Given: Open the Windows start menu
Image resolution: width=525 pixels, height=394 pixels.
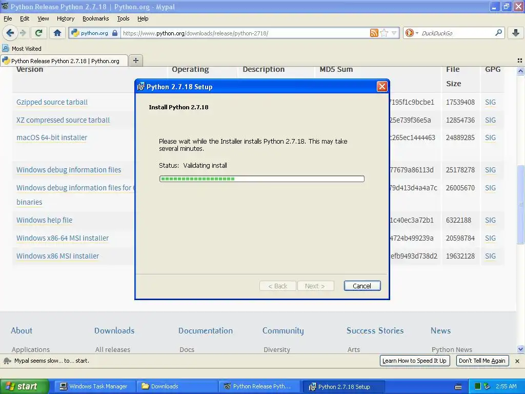Looking at the screenshot, I should click(x=25, y=386).
